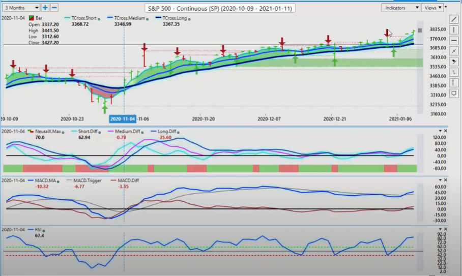462x276 pixels.
Task: Select the horizontal line drawing tool
Action: click(454, 41)
